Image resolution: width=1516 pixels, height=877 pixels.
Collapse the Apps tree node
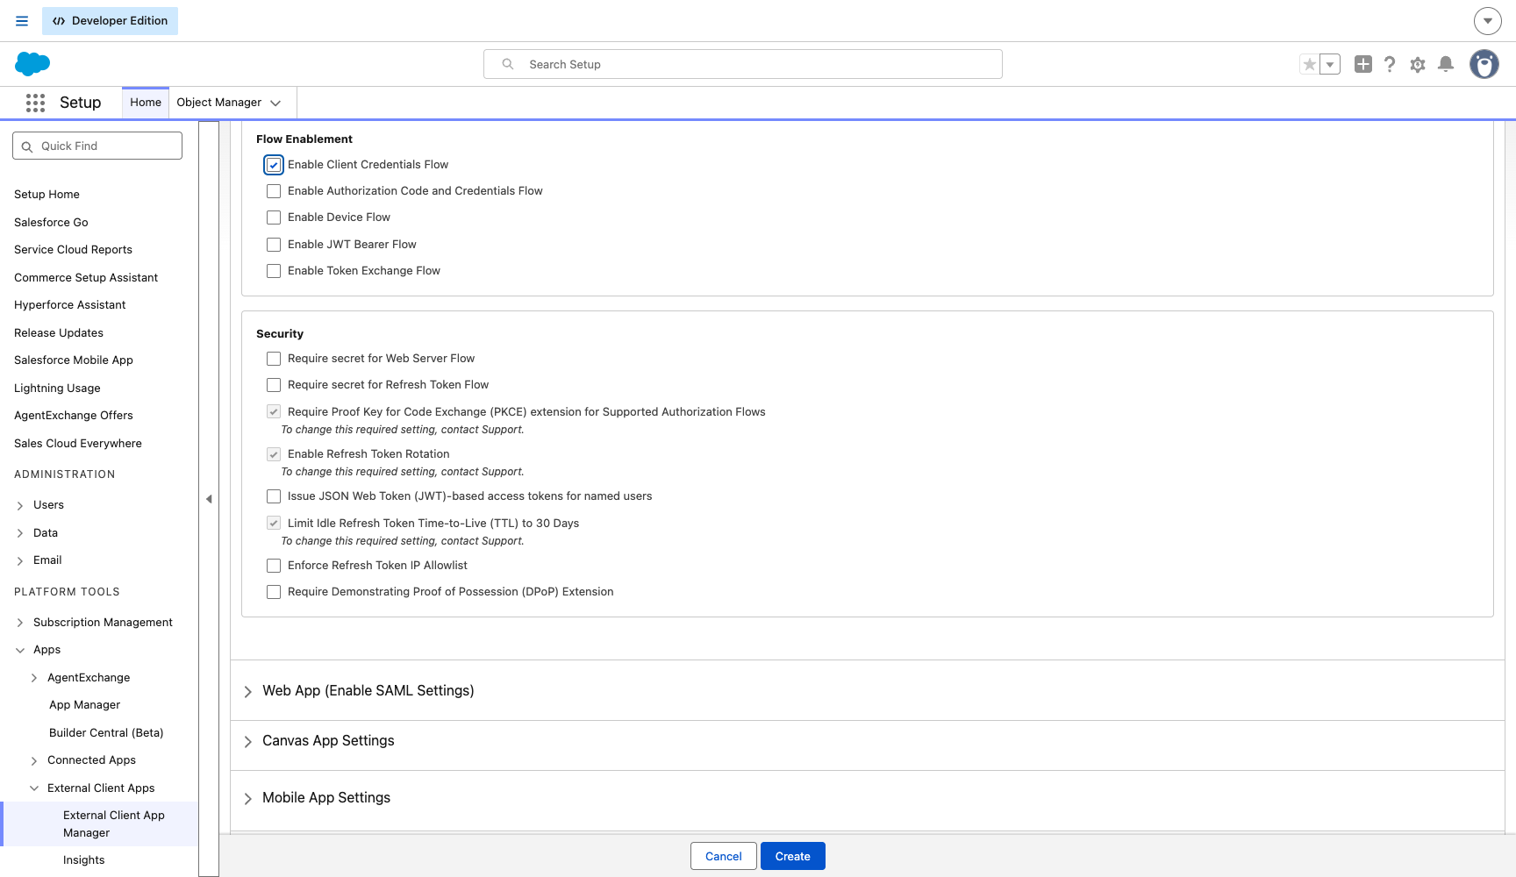tap(20, 650)
